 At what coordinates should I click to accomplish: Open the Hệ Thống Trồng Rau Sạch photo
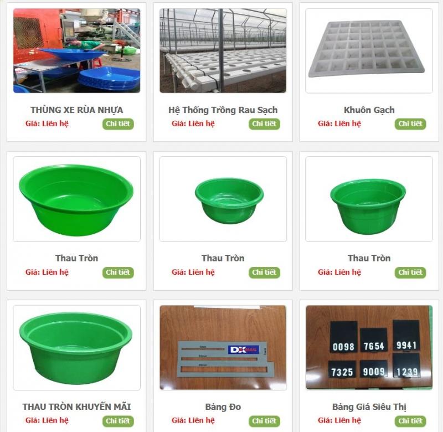pyautogui.click(x=223, y=50)
